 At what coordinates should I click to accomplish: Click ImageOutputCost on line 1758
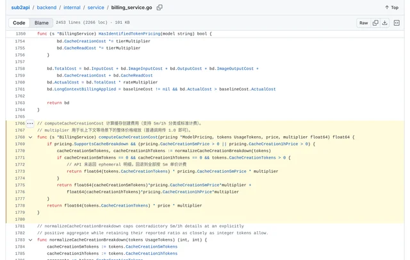pos(235,69)
